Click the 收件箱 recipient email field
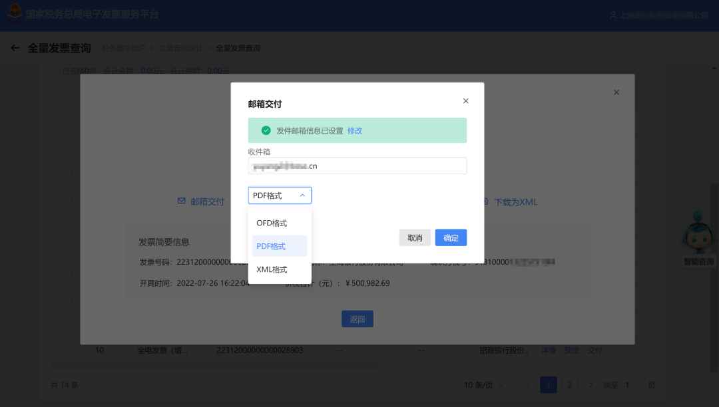This screenshot has height=407, width=719. tap(358, 165)
